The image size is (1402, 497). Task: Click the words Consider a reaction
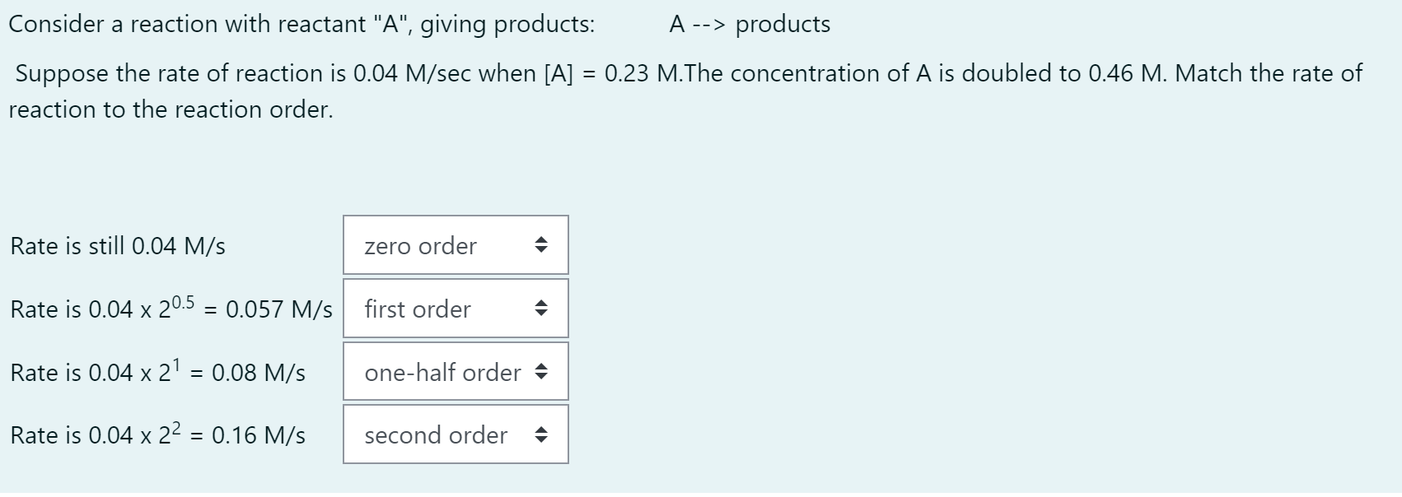(x=86, y=24)
